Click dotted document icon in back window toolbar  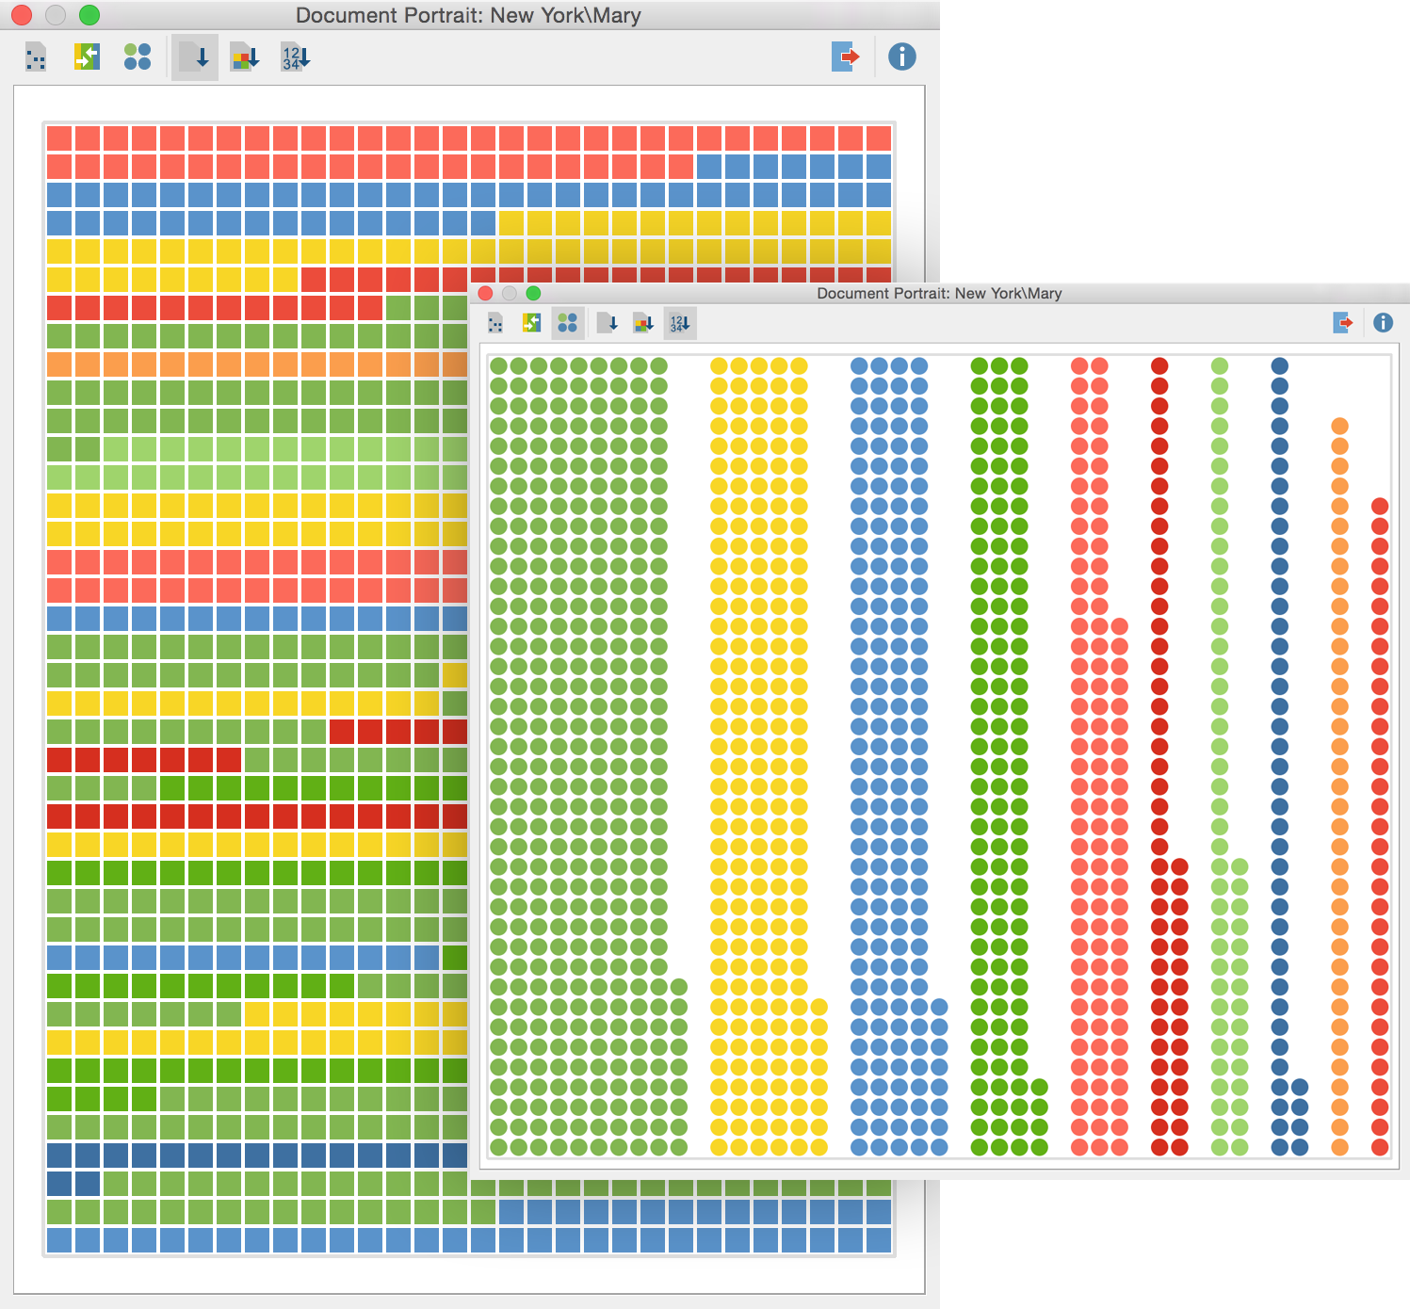[x=36, y=57]
